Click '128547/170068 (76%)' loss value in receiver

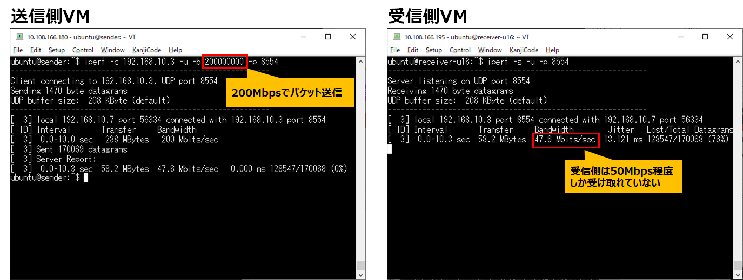click(x=688, y=140)
